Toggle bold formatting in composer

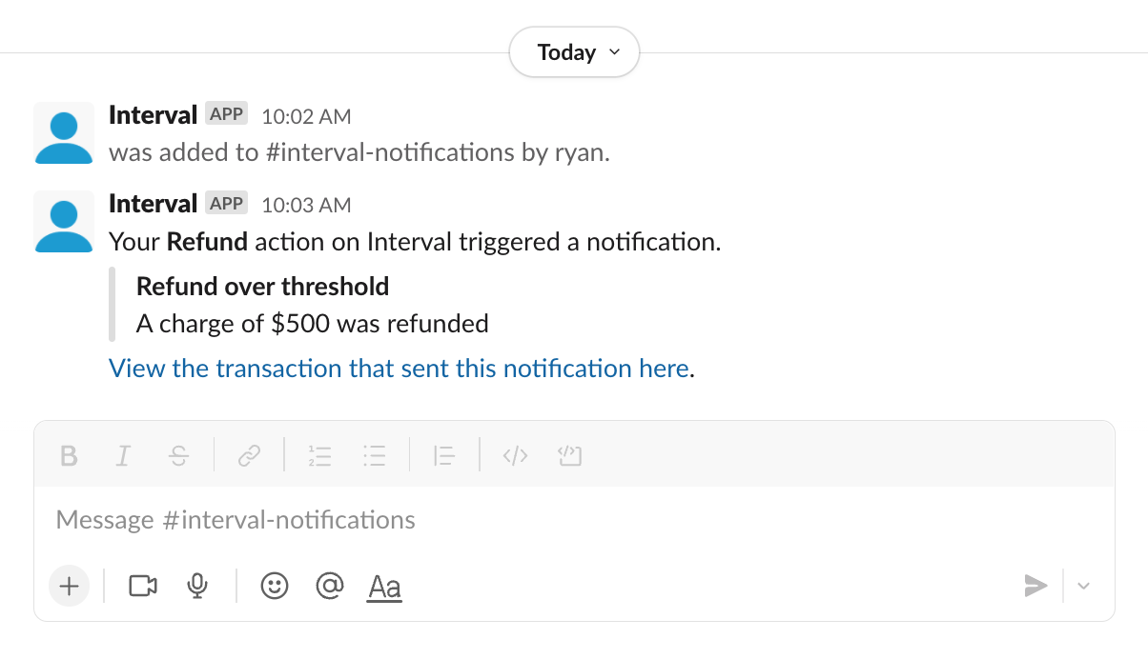pos(69,456)
